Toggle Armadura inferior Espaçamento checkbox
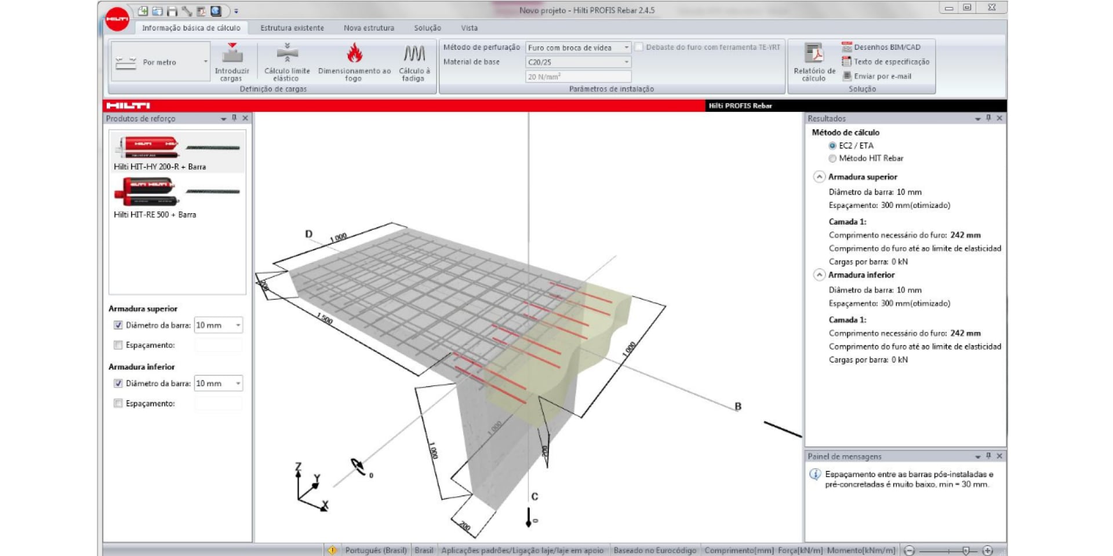The width and height of the screenshot is (1113, 556). (x=118, y=404)
